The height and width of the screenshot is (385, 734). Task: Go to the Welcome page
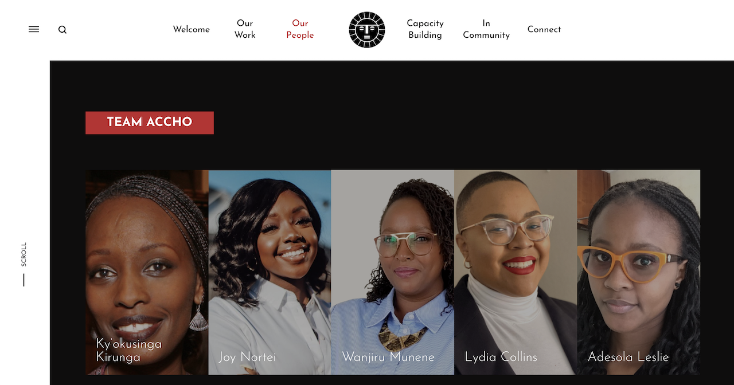point(192,29)
